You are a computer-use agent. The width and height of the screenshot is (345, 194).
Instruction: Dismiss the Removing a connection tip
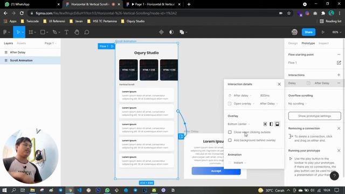(x=339, y=128)
